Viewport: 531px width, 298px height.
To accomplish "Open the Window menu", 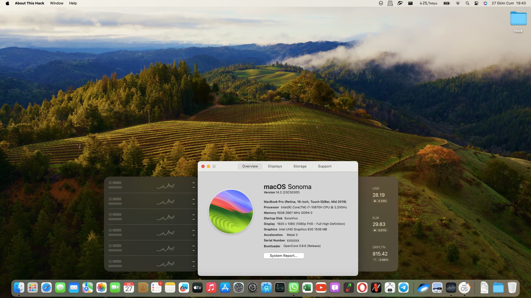I will (56, 3).
